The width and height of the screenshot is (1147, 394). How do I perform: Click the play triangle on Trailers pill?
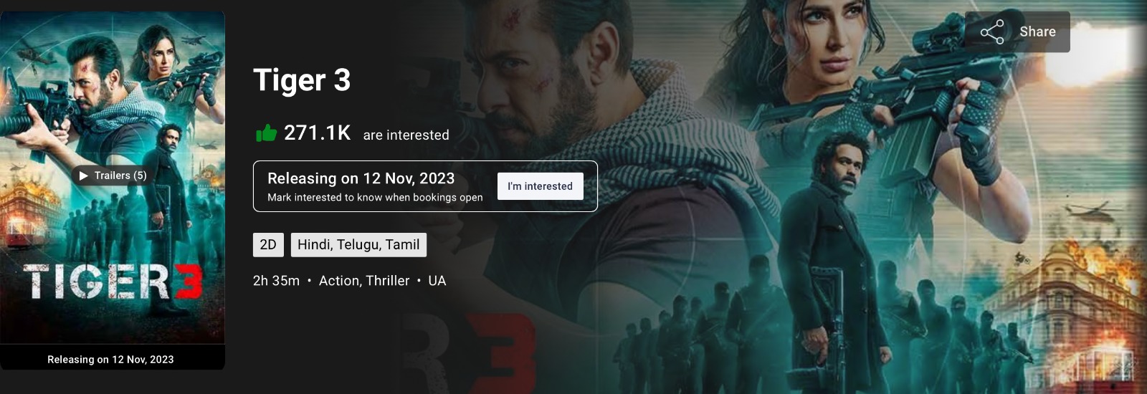coord(84,176)
